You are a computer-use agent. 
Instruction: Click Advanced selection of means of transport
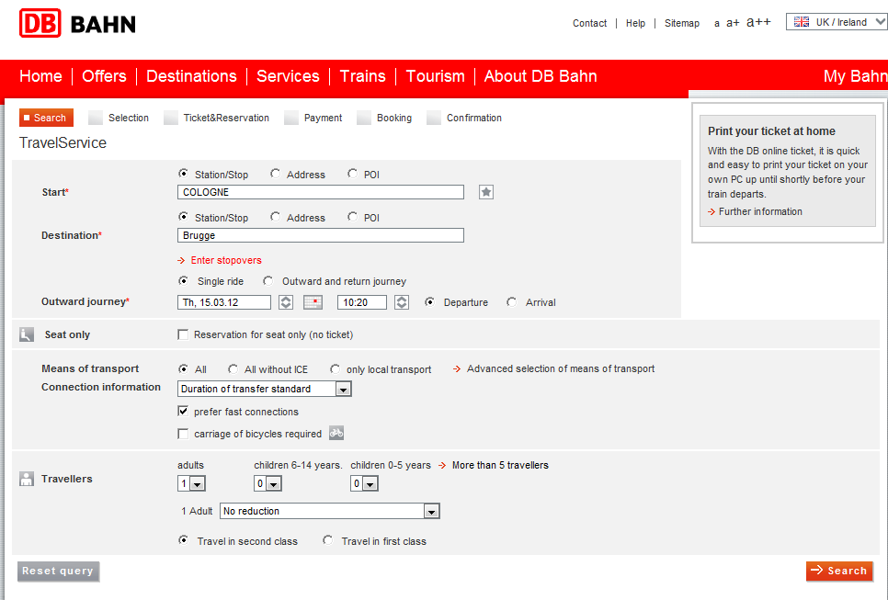pyautogui.click(x=554, y=368)
